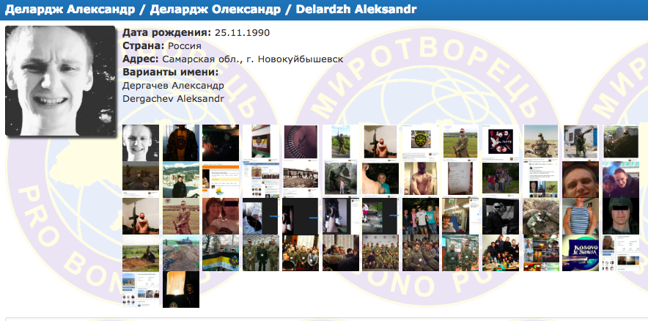View group gathered around dining table thumbnail

pos(501,253)
